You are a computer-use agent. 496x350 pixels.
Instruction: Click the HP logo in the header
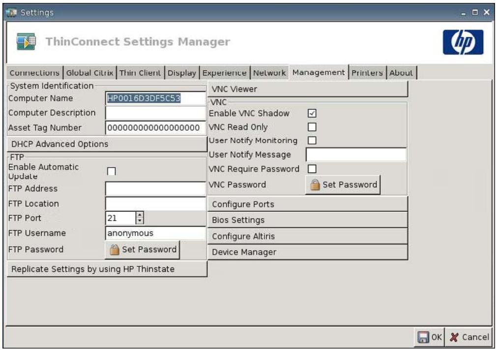[x=463, y=42]
